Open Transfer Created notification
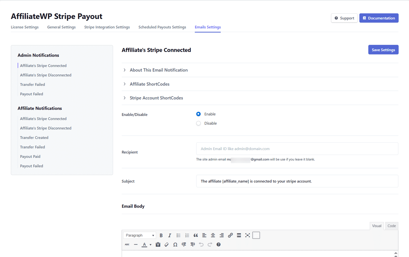Image resolution: width=409 pixels, height=257 pixels. click(34, 137)
